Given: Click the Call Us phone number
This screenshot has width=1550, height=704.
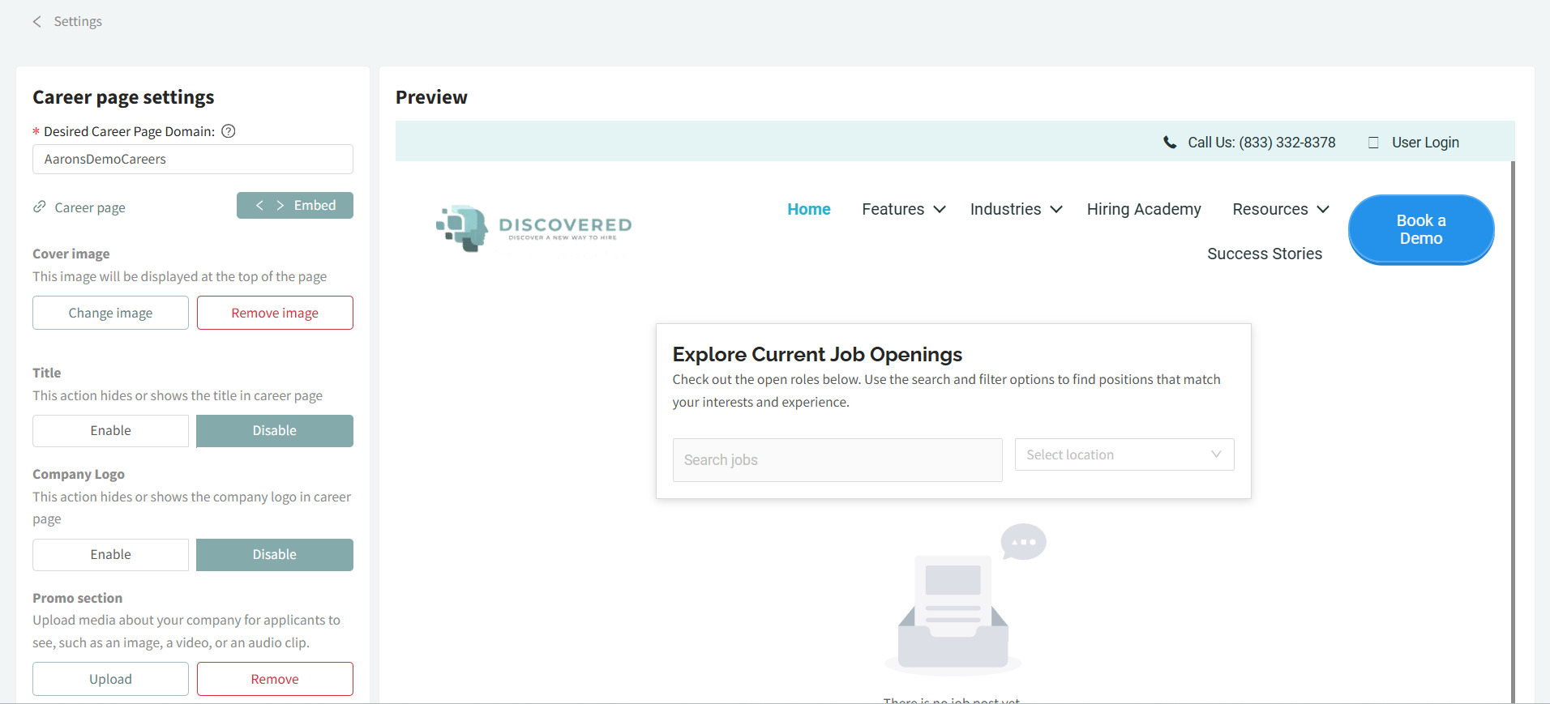Looking at the screenshot, I should point(1261,143).
